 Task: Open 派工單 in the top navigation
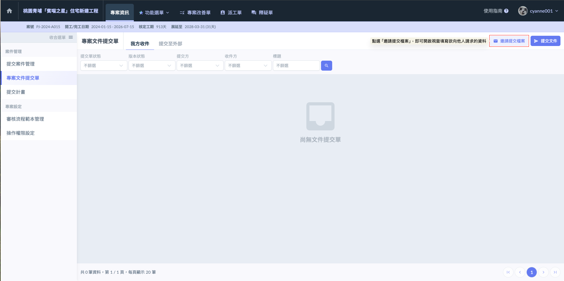(x=231, y=13)
